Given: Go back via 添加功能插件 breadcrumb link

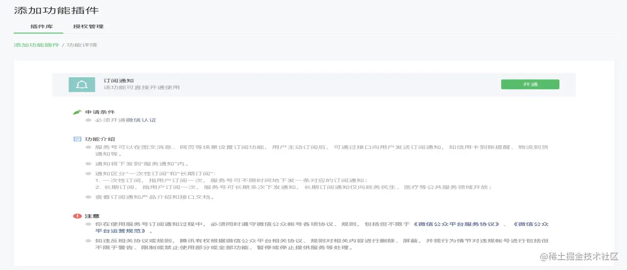Looking at the screenshot, I should [x=37, y=45].
